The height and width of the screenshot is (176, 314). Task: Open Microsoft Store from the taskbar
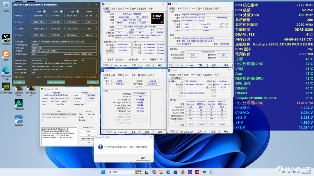point(175,172)
